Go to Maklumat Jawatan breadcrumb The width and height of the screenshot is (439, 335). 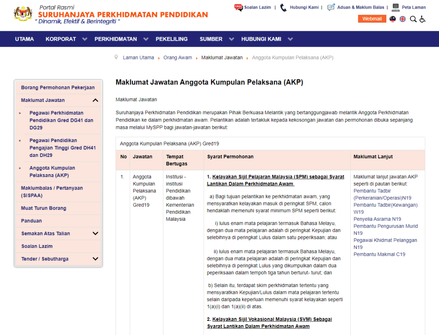coord(222,58)
